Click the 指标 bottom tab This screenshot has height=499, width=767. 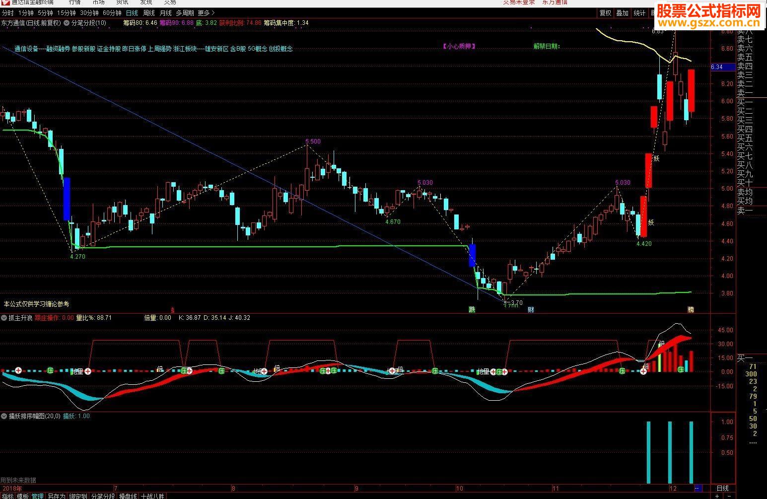(7, 496)
